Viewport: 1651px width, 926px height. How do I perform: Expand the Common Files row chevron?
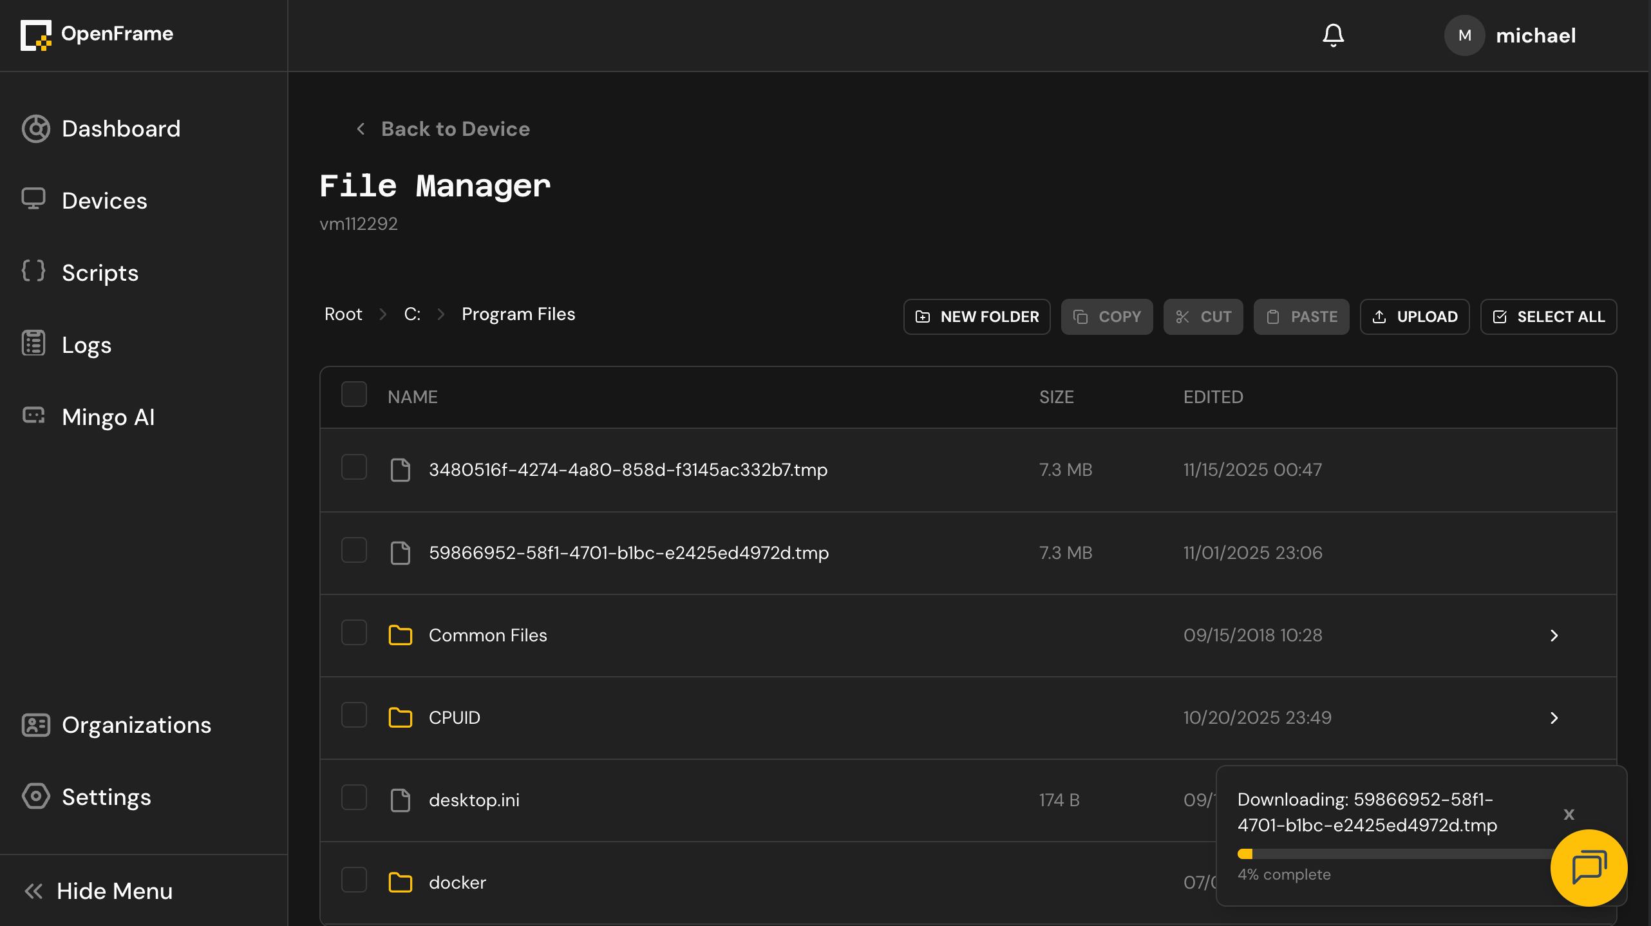tap(1554, 636)
